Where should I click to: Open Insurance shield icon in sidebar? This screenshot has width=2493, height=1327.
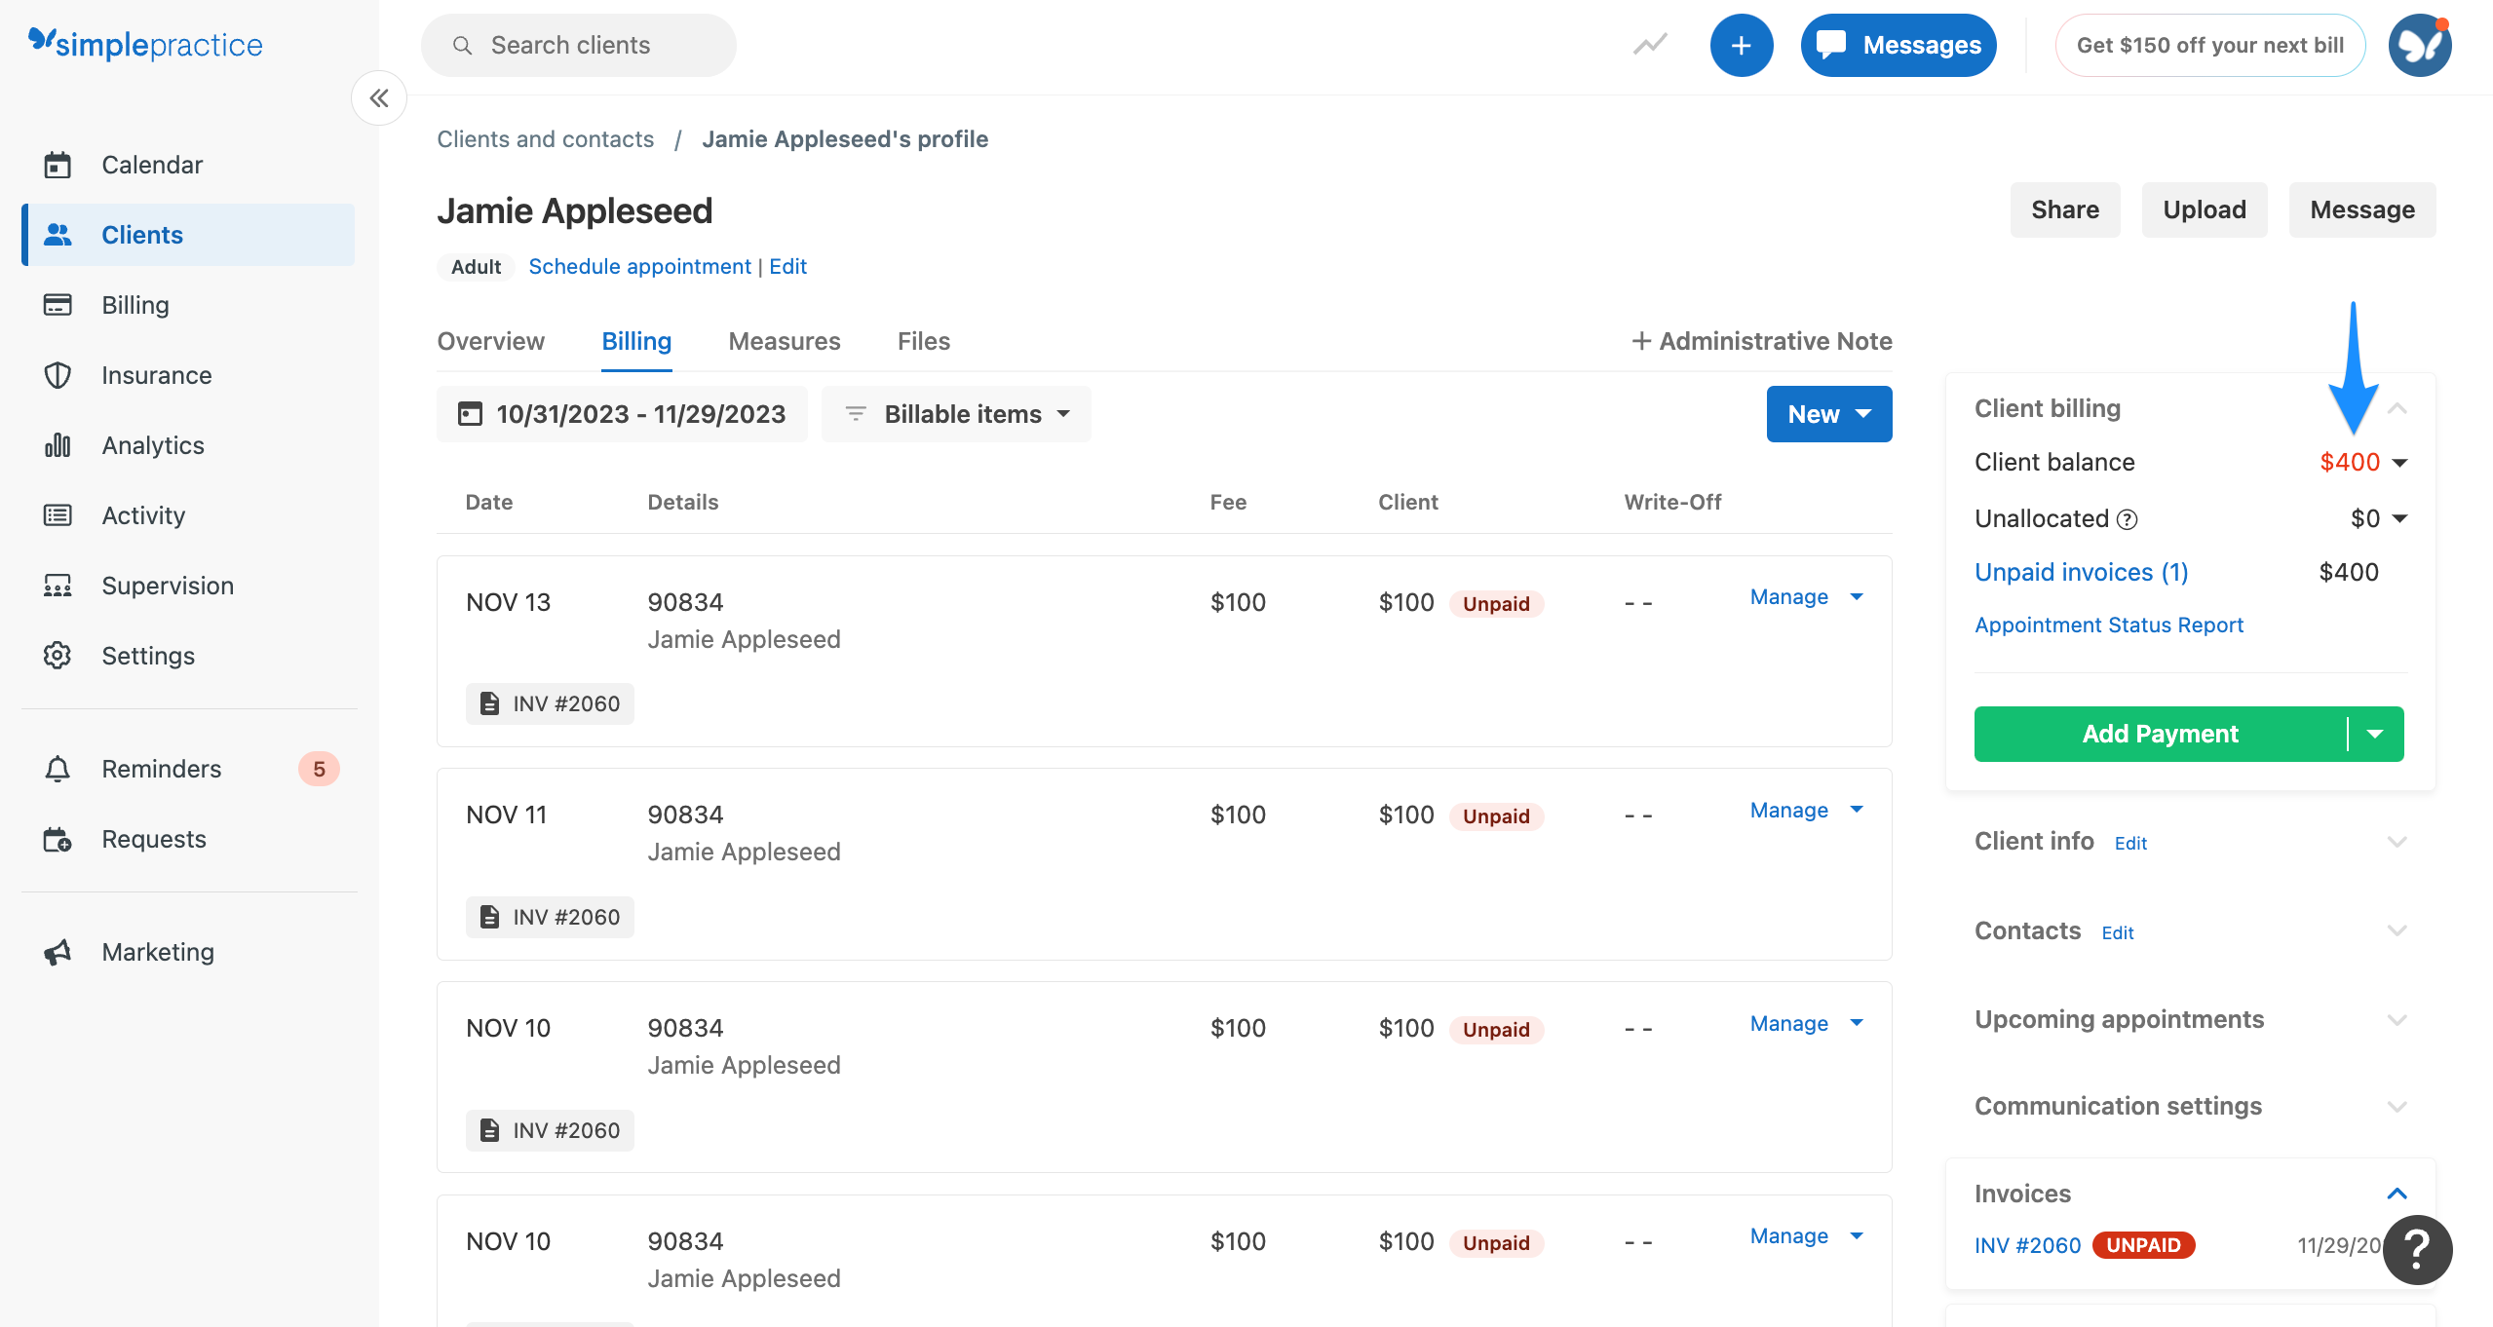point(58,375)
